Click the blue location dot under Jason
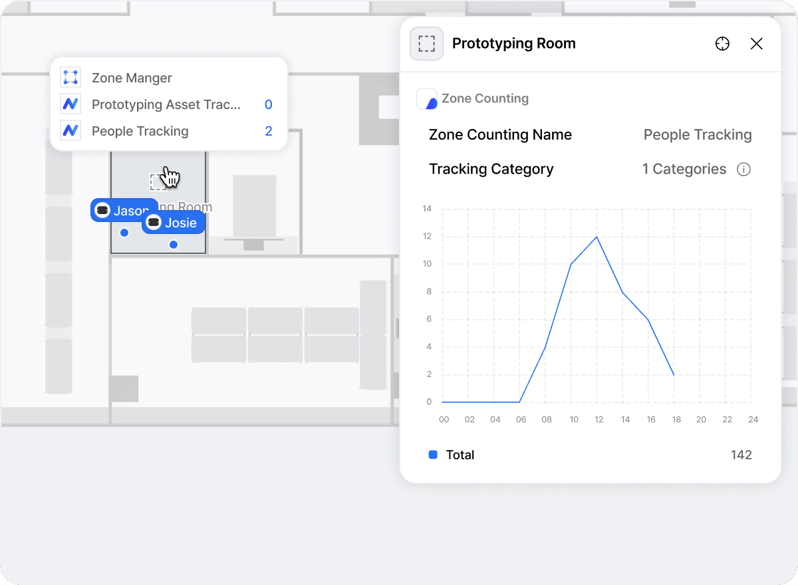Viewport: 798px width, 585px height. click(124, 233)
